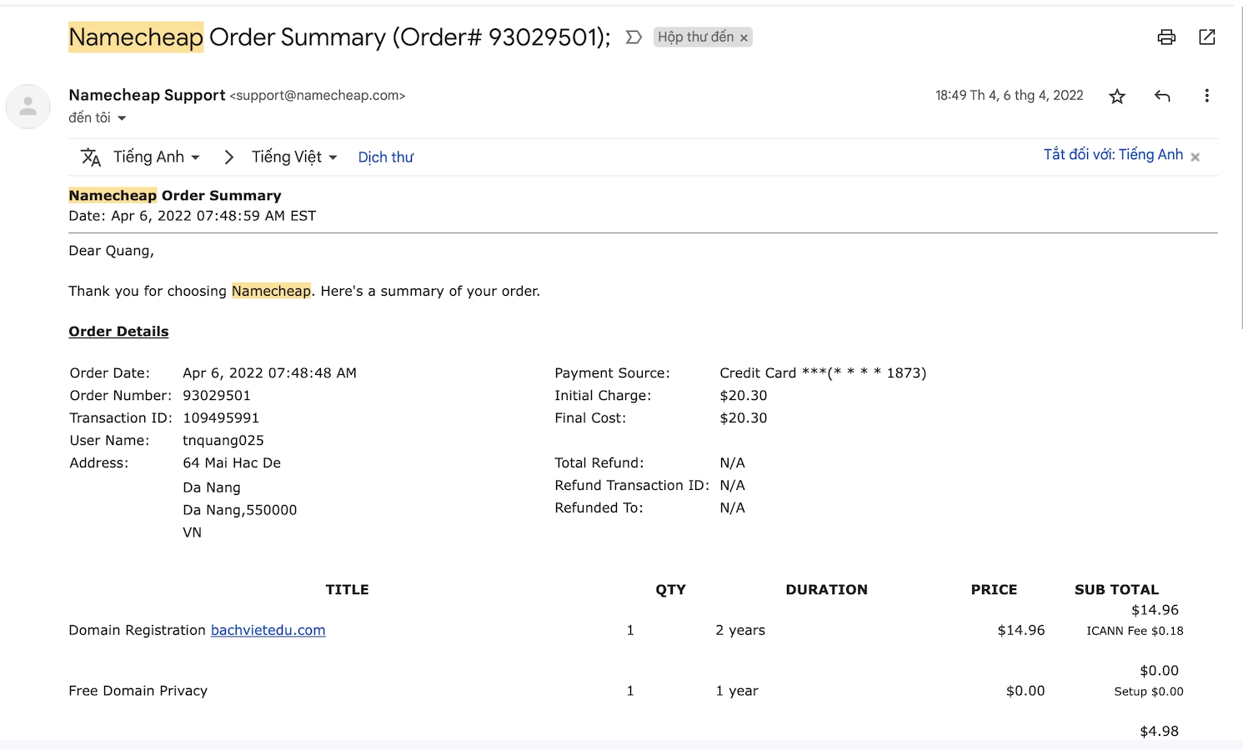Open the three-dot more options menu
This screenshot has width=1243, height=750.
click(1206, 96)
